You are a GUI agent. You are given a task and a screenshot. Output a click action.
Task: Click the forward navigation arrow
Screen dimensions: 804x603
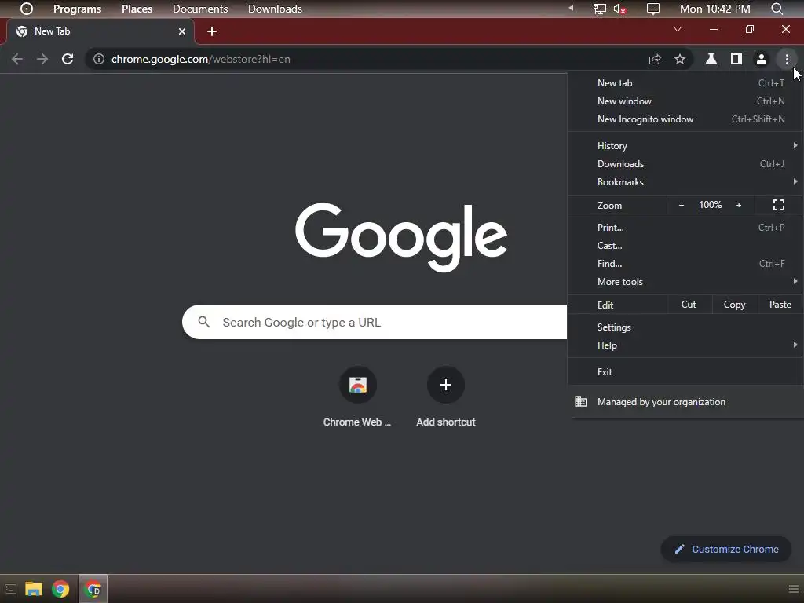pos(42,59)
